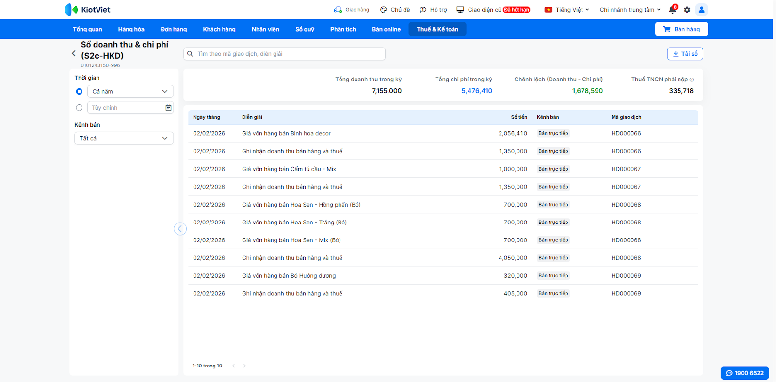Click the Bán hàng button

(681, 29)
